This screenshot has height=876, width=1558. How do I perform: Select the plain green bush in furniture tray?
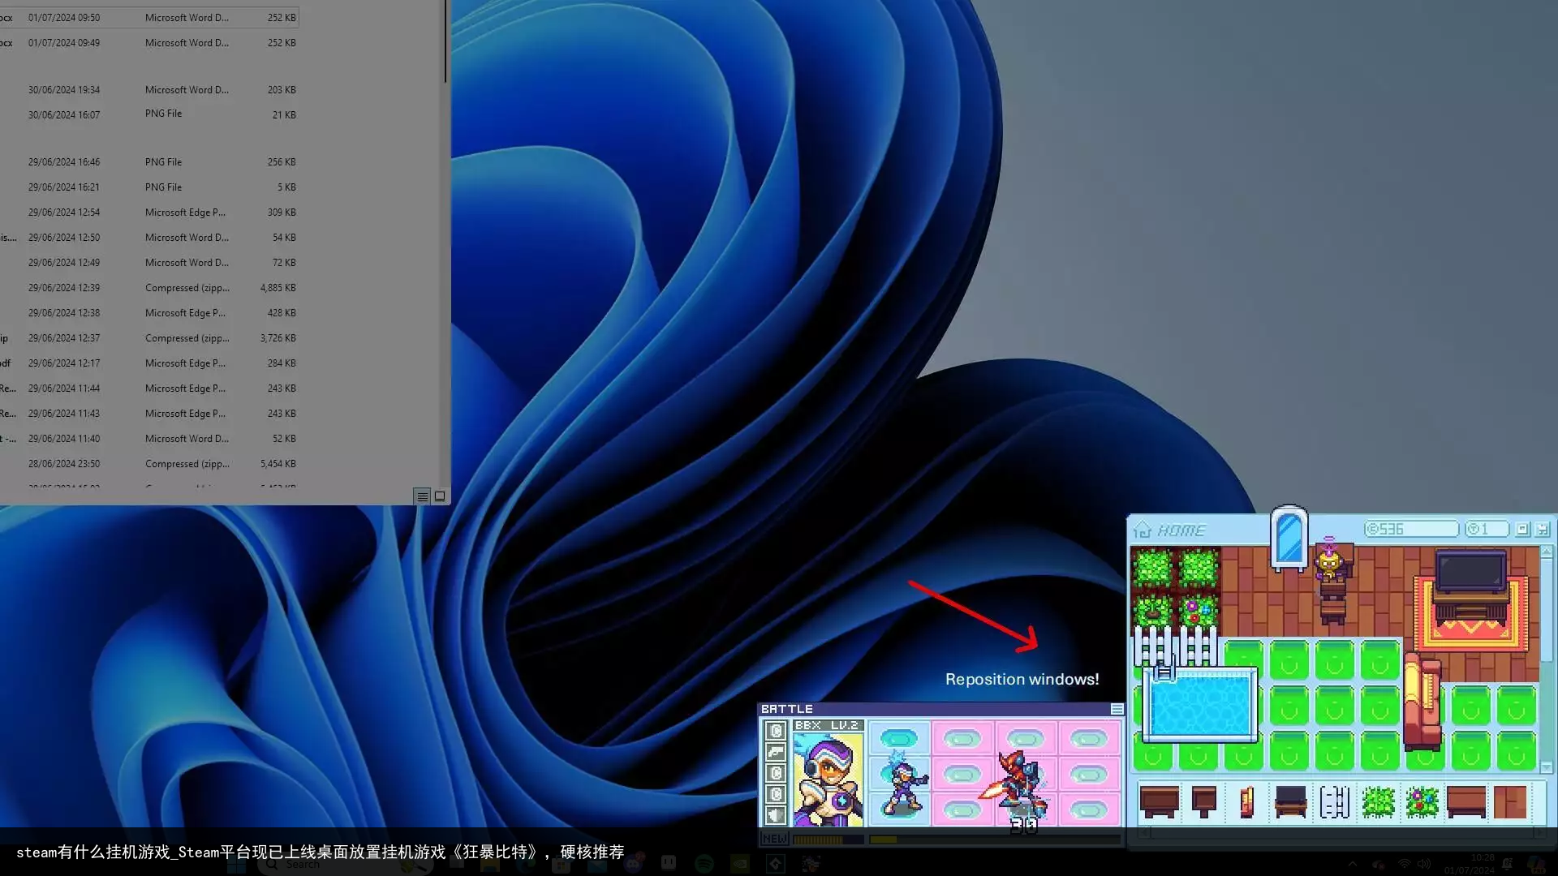point(1378,801)
